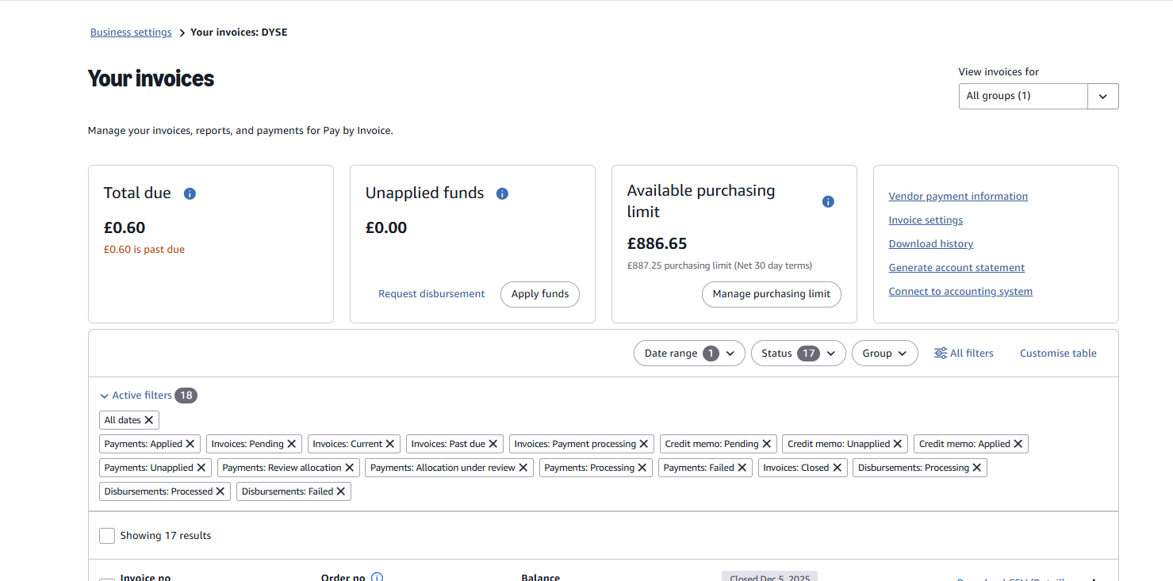Click the Order no. info icon

[x=377, y=577]
